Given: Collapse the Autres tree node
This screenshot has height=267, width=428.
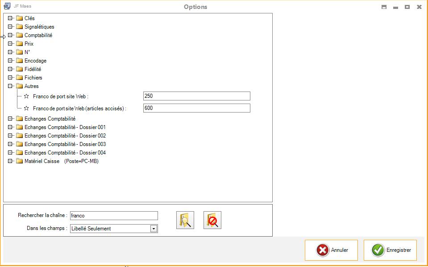Looking at the screenshot, I should pos(10,86).
